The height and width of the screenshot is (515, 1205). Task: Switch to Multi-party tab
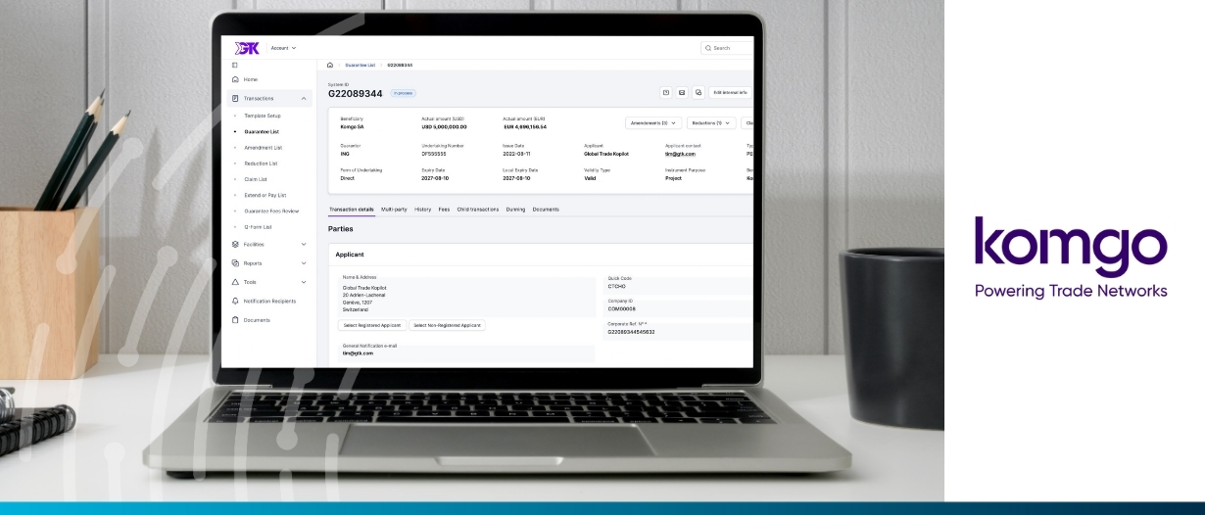tap(394, 209)
